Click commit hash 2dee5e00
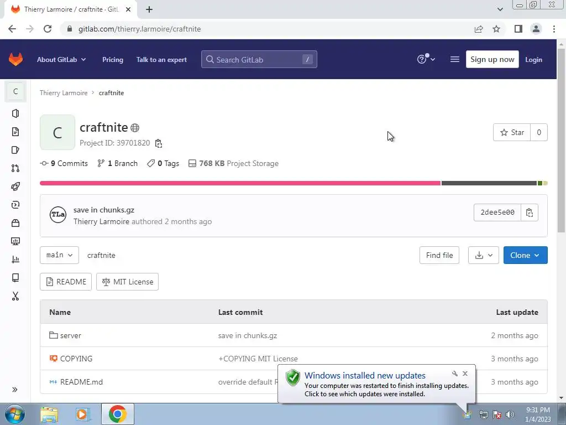Viewport: 566px width, 425px height. 497,212
